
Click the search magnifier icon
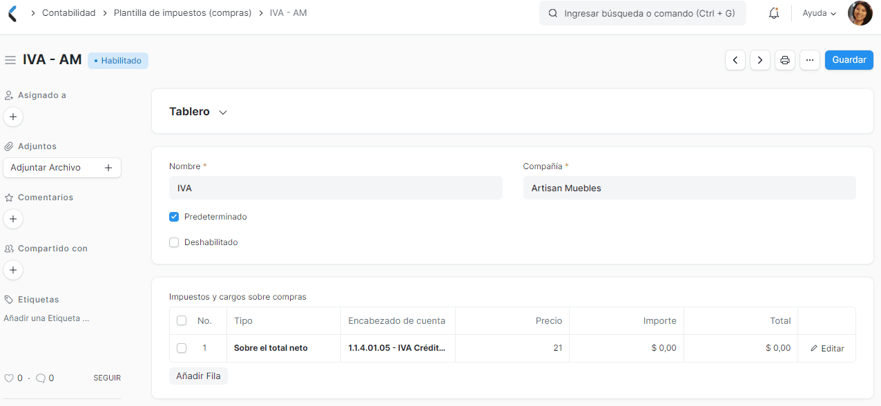[x=553, y=13]
